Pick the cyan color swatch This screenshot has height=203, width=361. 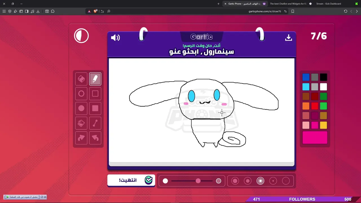click(306, 87)
